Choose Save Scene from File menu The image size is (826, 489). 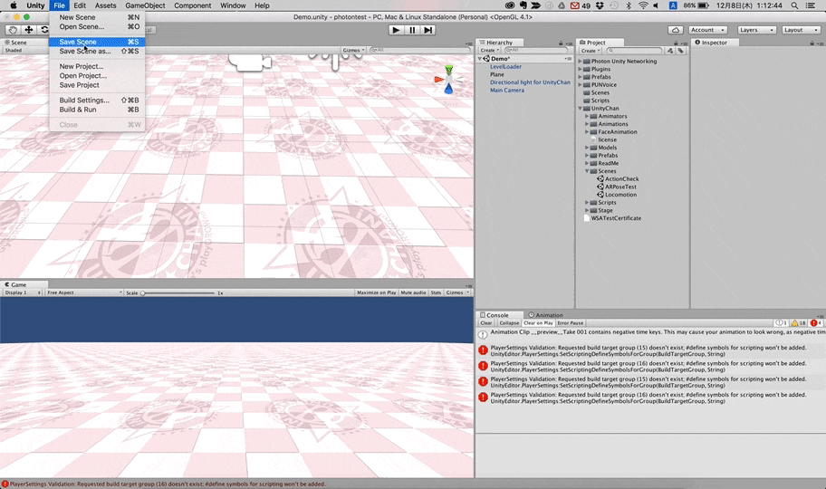pyautogui.click(x=97, y=42)
